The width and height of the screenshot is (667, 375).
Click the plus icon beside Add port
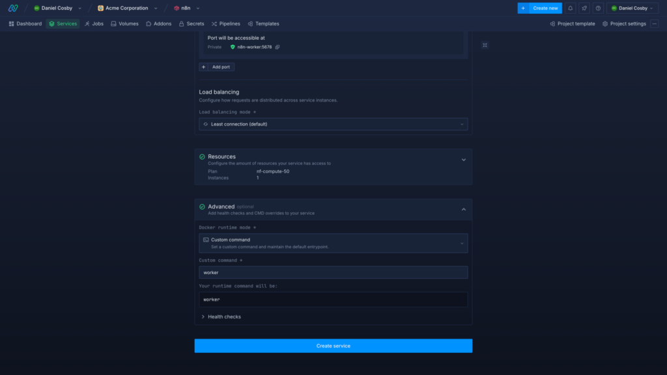pyautogui.click(x=203, y=67)
